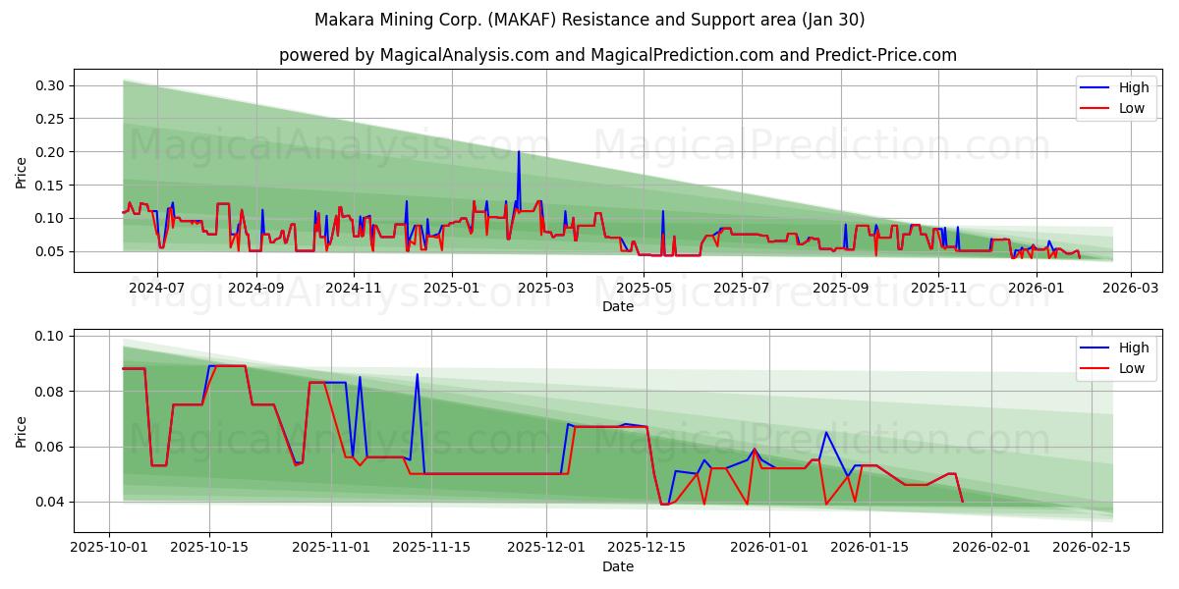The image size is (1179, 589).
Task: Click the 0.20 price spike peak in top chart
Action: (519, 152)
